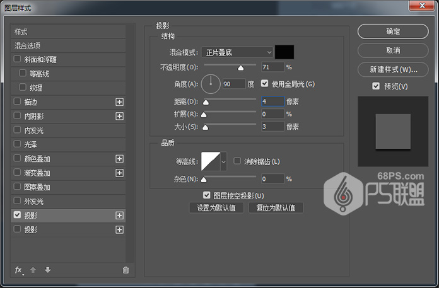The height and width of the screenshot is (288, 439).
Task: Click the 等高线 contour thumbnail
Action: 211,161
